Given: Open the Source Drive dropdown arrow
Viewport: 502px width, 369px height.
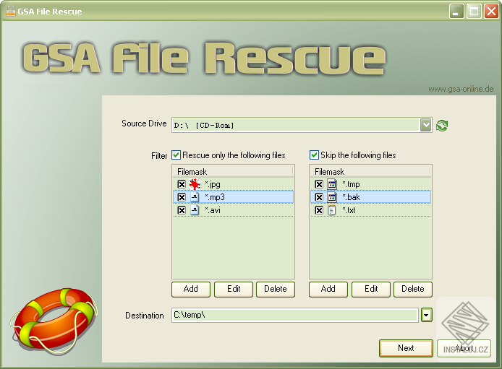Looking at the screenshot, I should coord(425,125).
